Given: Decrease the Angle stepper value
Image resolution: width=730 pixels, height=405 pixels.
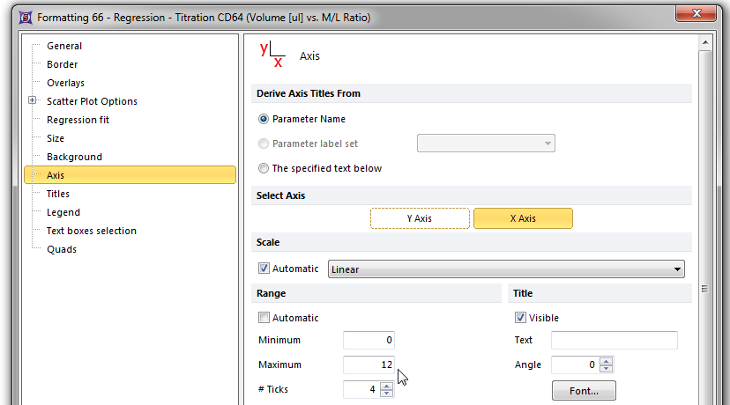Looking at the screenshot, I should 605,369.
